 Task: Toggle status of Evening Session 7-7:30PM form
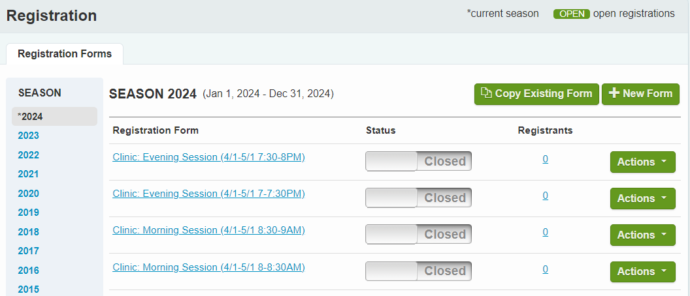point(418,198)
